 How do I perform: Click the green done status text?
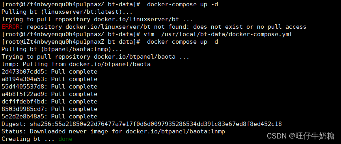tap(65, 139)
